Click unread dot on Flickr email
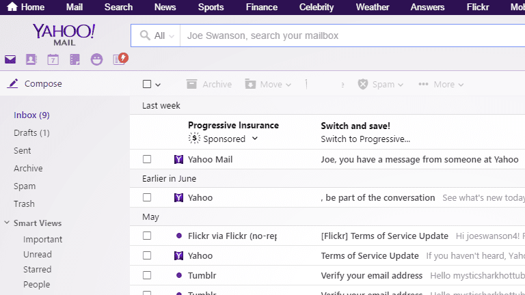The width and height of the screenshot is (525, 295). point(179,236)
